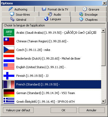The width and height of the screenshot is (108, 117).
Task: Click the Valeurs par défaut button
Action: (x=18, y=110)
